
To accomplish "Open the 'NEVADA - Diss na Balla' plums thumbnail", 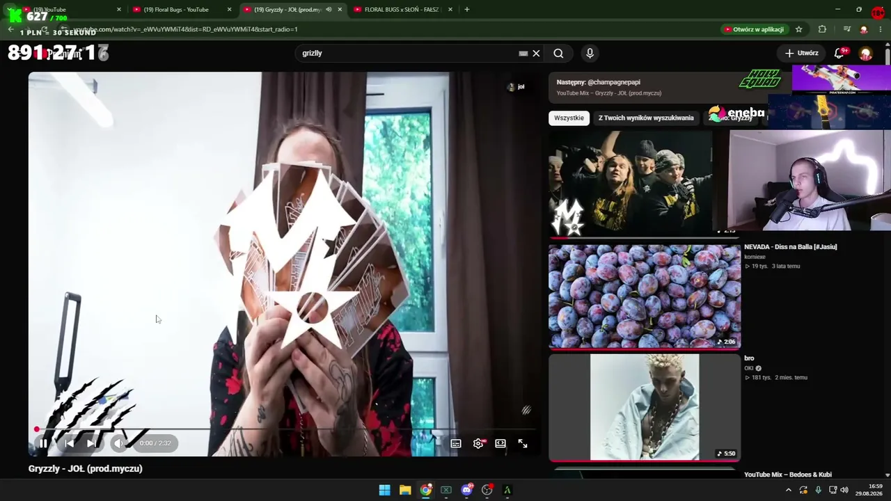I will [x=645, y=296].
